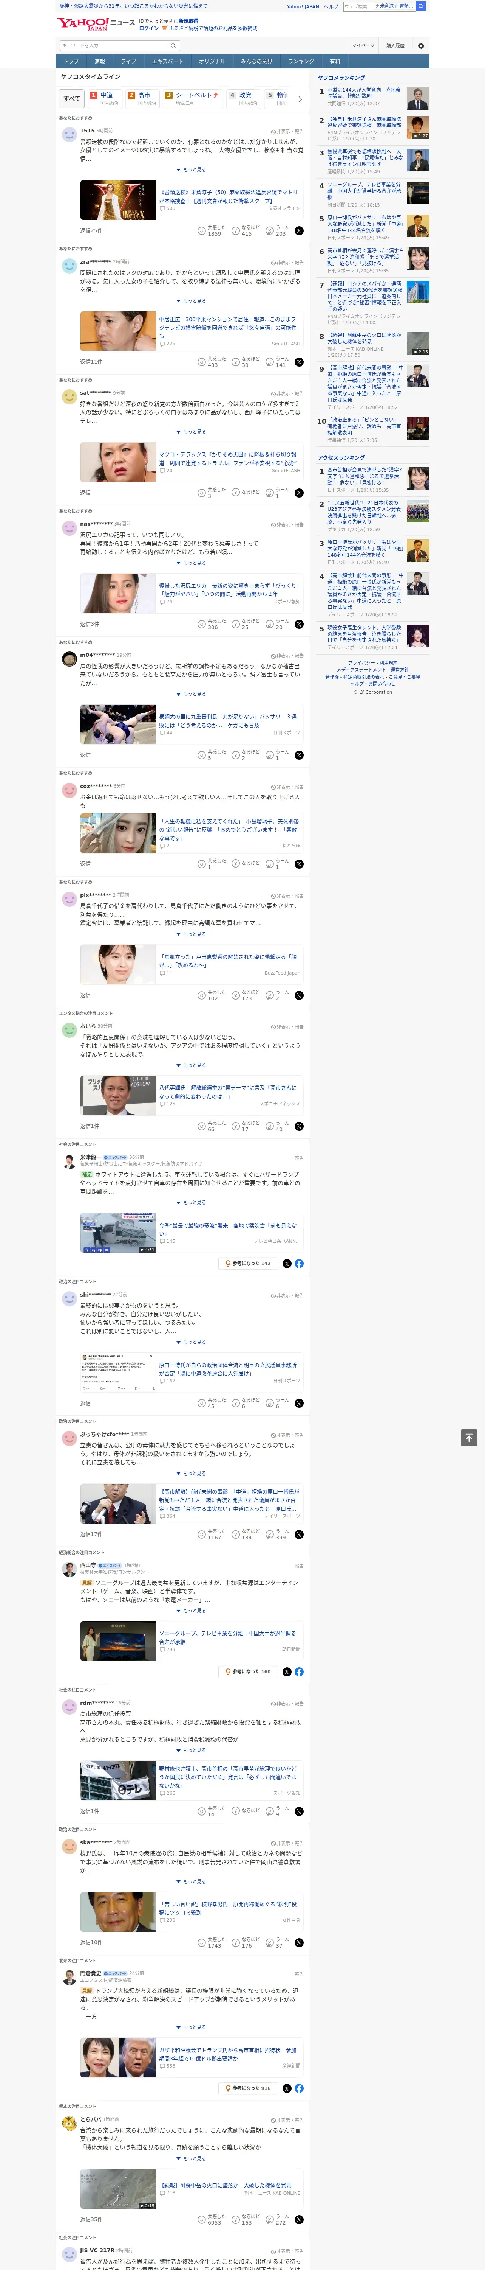
Task: Expand もっと見る on 門倉貴史's comment
Action: 191,2027
